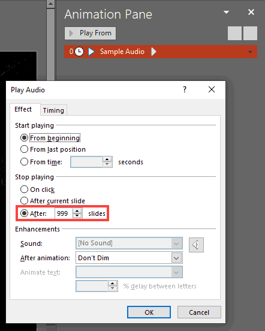Click the clock icon on Sample Audio
265x331 pixels.
(79, 52)
